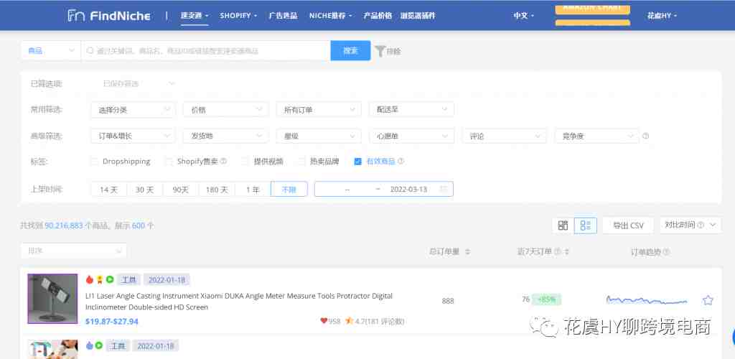Click sort arrows on 近7天订单 column
Screen dimensions: 735x359
tap(567, 252)
